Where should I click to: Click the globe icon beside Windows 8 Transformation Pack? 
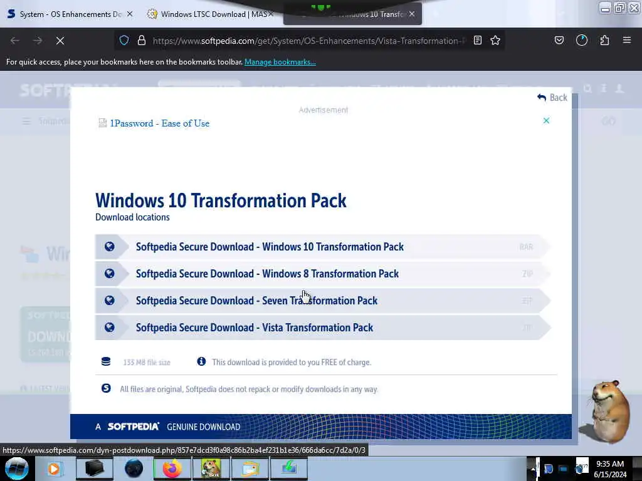coord(109,273)
